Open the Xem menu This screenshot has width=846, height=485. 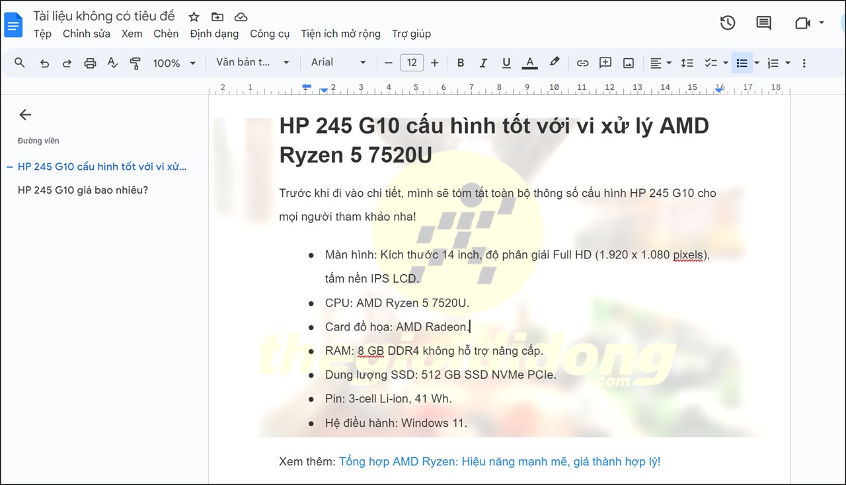point(132,34)
